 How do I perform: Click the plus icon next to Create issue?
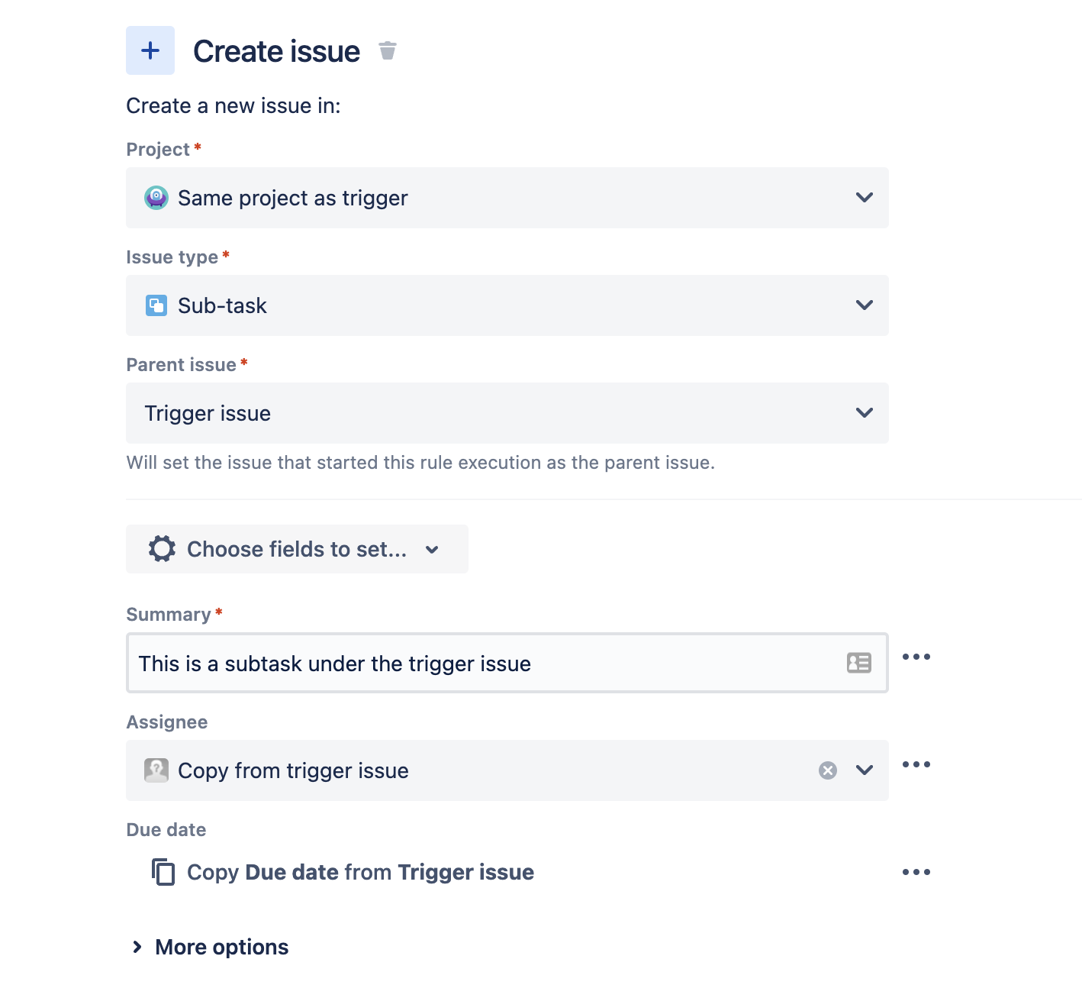[150, 50]
